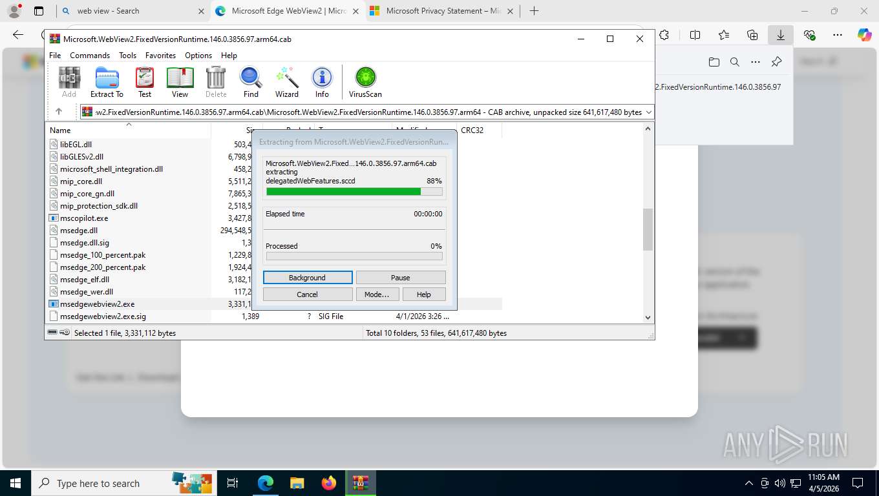Image resolution: width=879 pixels, height=496 pixels.
Task: Open notification center icon
Action: 858,483
